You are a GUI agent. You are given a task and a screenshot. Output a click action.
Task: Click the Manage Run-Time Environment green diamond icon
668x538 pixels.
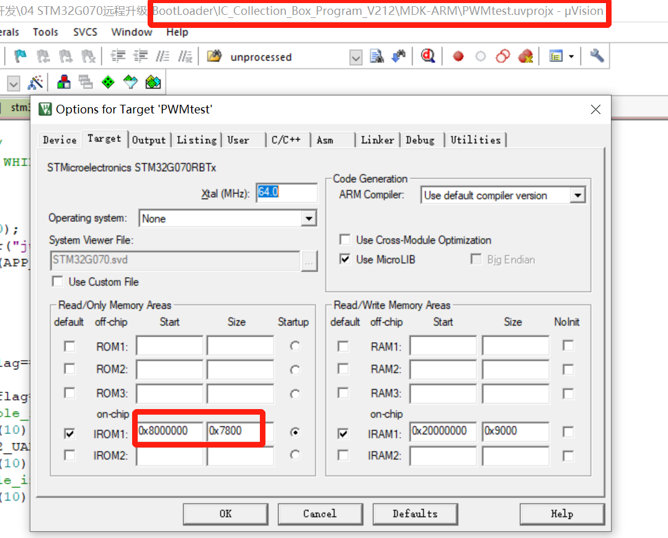tap(108, 82)
